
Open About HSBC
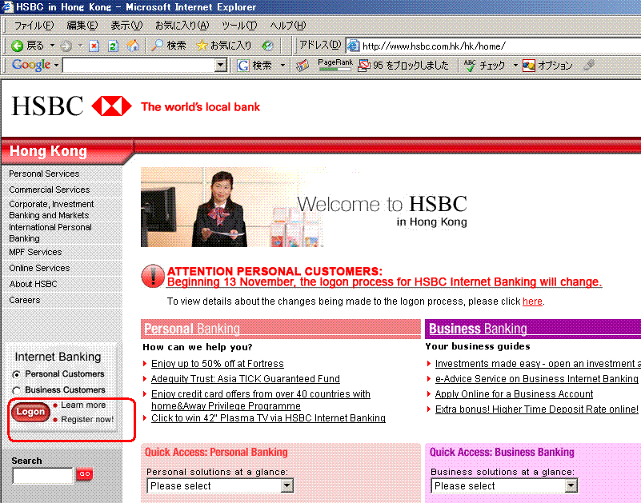[33, 284]
